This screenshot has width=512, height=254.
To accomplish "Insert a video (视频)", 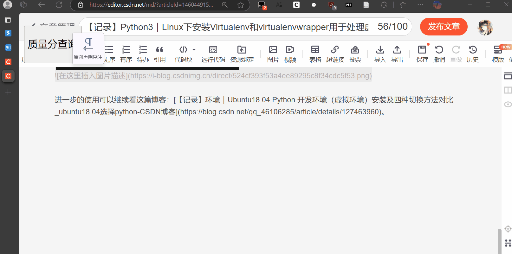I will click(x=290, y=54).
